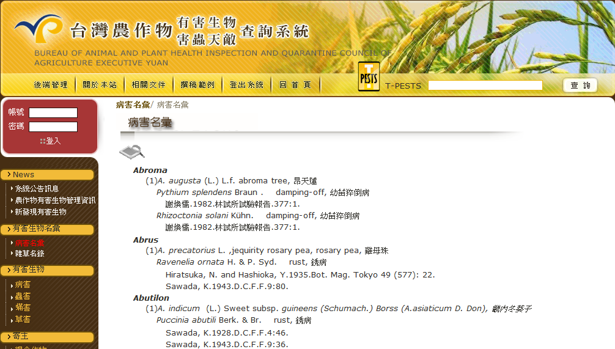Focus the T-PESTS search text field
Image resolution: width=615 pixels, height=349 pixels.
485,86
